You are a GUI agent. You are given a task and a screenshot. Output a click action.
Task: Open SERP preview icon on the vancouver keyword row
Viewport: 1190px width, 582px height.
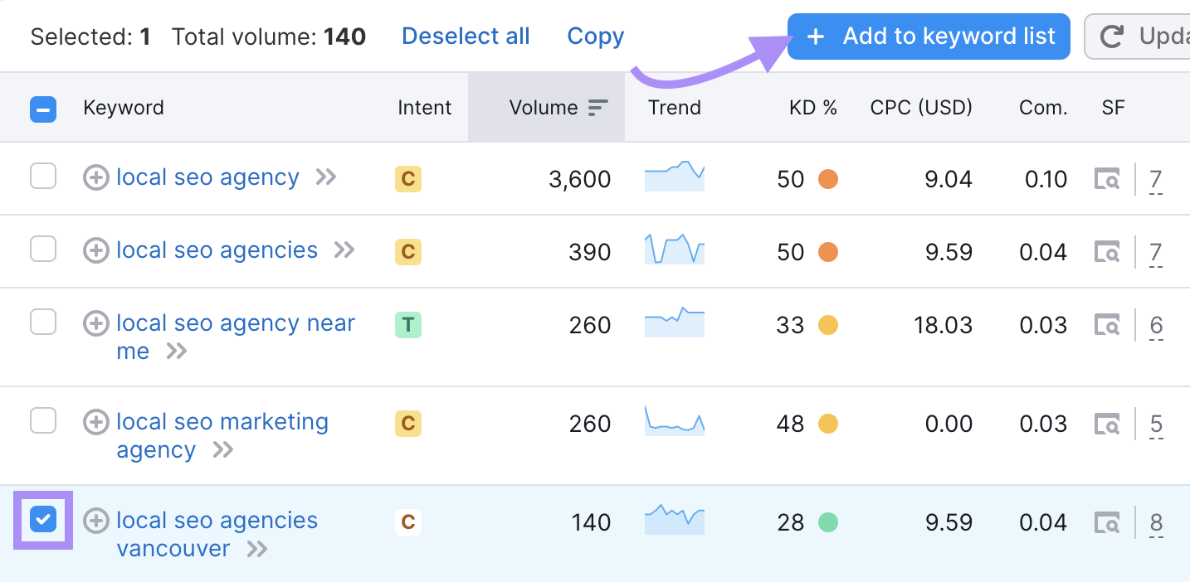click(x=1107, y=521)
